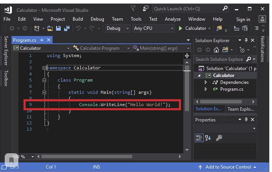Toggle pin on the Program.cs tab

pos(42,40)
